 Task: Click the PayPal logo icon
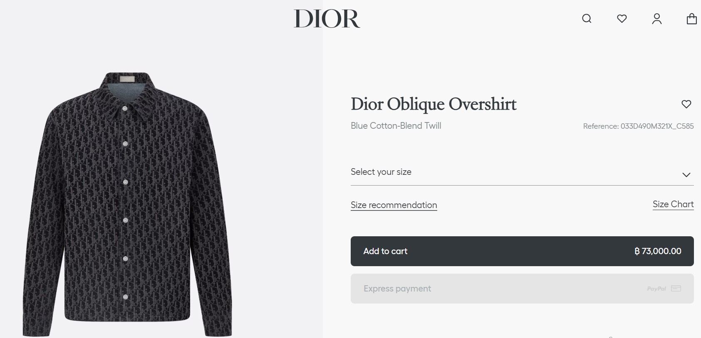[656, 289]
